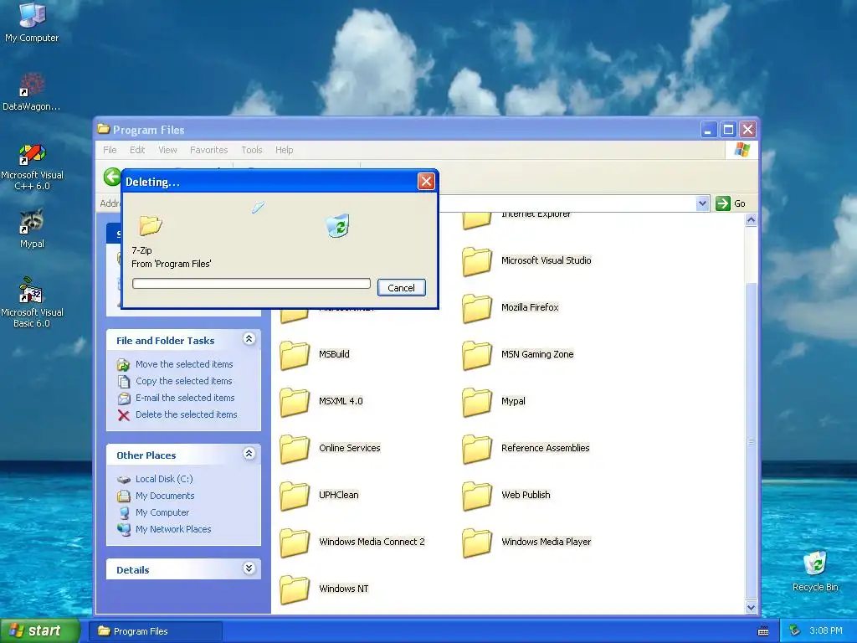Go to My Network Places link
Viewport: 857px width, 643px height.
pyautogui.click(x=173, y=529)
